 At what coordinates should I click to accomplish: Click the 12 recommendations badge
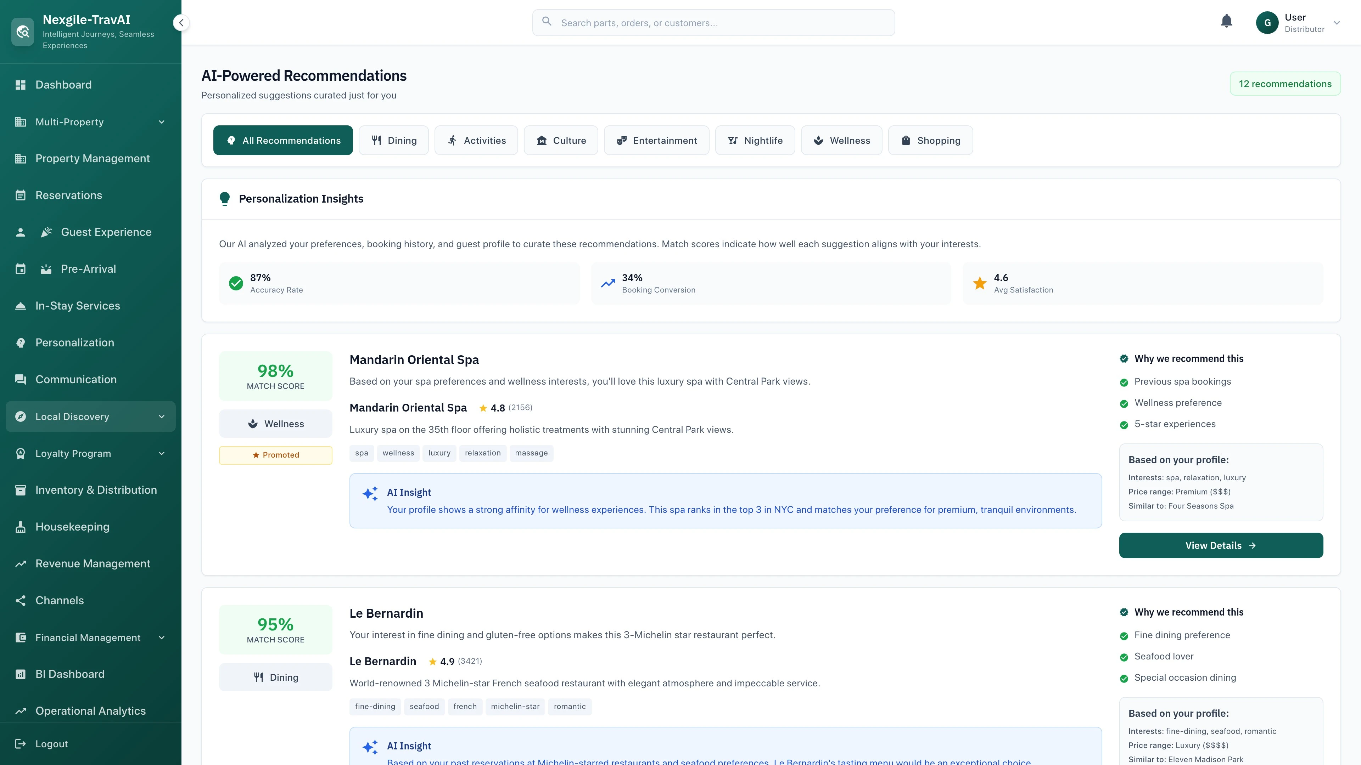pos(1284,84)
